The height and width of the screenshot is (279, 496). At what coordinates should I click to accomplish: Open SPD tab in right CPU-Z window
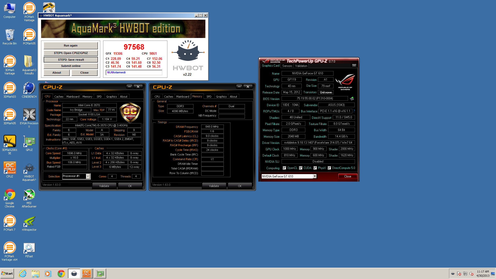click(209, 97)
